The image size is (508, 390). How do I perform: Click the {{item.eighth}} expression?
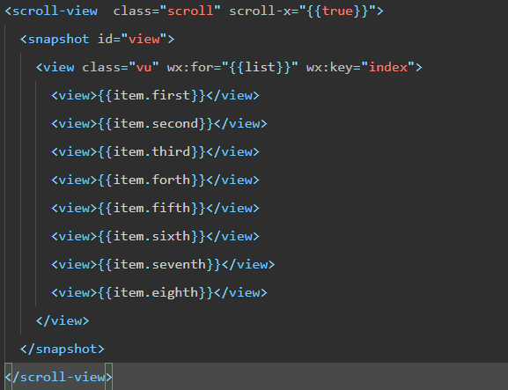click(155, 293)
